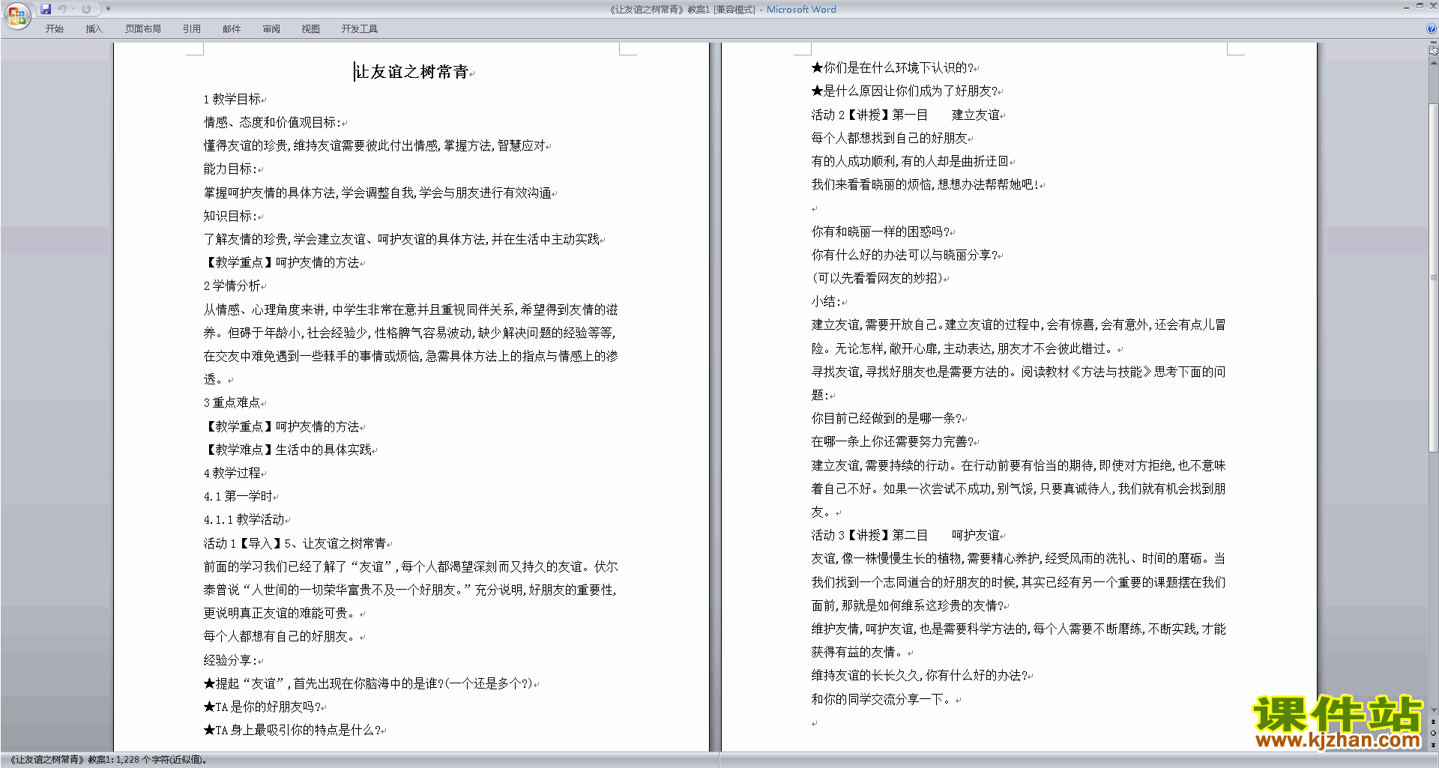Open the Office Button menu
The height and width of the screenshot is (768, 1439).
click(x=16, y=15)
